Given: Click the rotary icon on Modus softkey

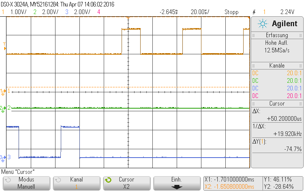Looking at the screenshot, I should pos(8,180).
